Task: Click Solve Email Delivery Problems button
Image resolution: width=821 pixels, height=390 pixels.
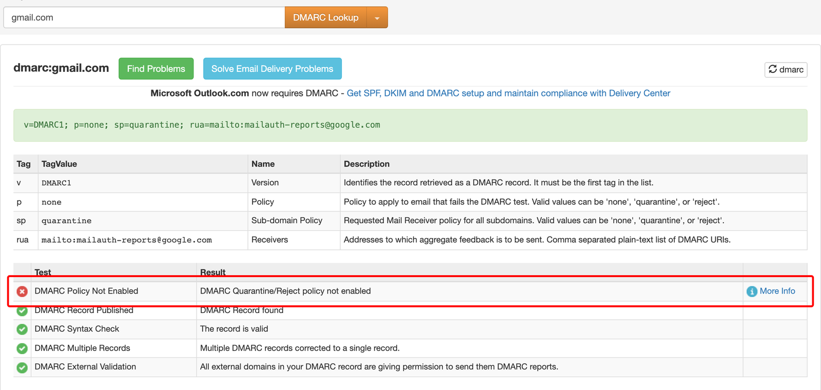Action: click(272, 69)
